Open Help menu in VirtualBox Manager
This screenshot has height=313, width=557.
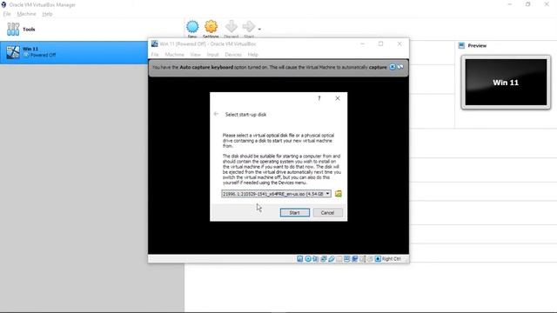coord(47,14)
